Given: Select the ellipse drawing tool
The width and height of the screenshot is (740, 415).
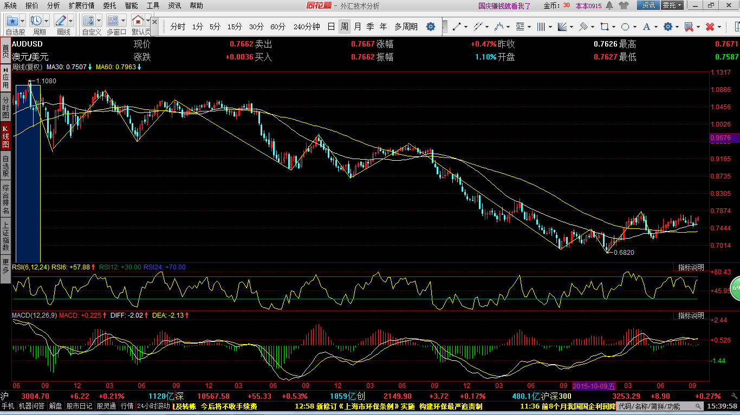Looking at the screenshot, I should (625, 27).
